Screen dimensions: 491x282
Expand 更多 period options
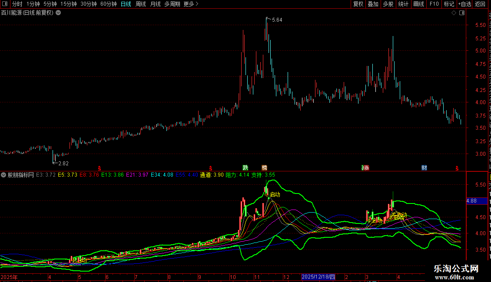click(191, 4)
